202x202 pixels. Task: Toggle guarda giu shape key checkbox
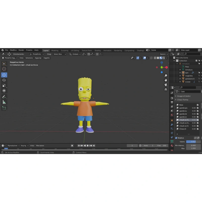(198, 108)
